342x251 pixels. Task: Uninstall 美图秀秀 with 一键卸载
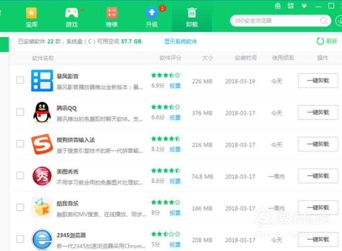click(318, 176)
